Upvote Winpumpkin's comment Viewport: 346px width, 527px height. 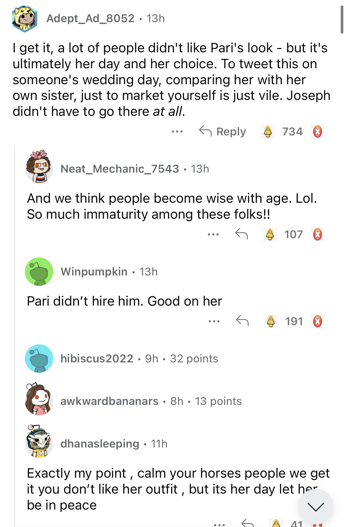(271, 321)
